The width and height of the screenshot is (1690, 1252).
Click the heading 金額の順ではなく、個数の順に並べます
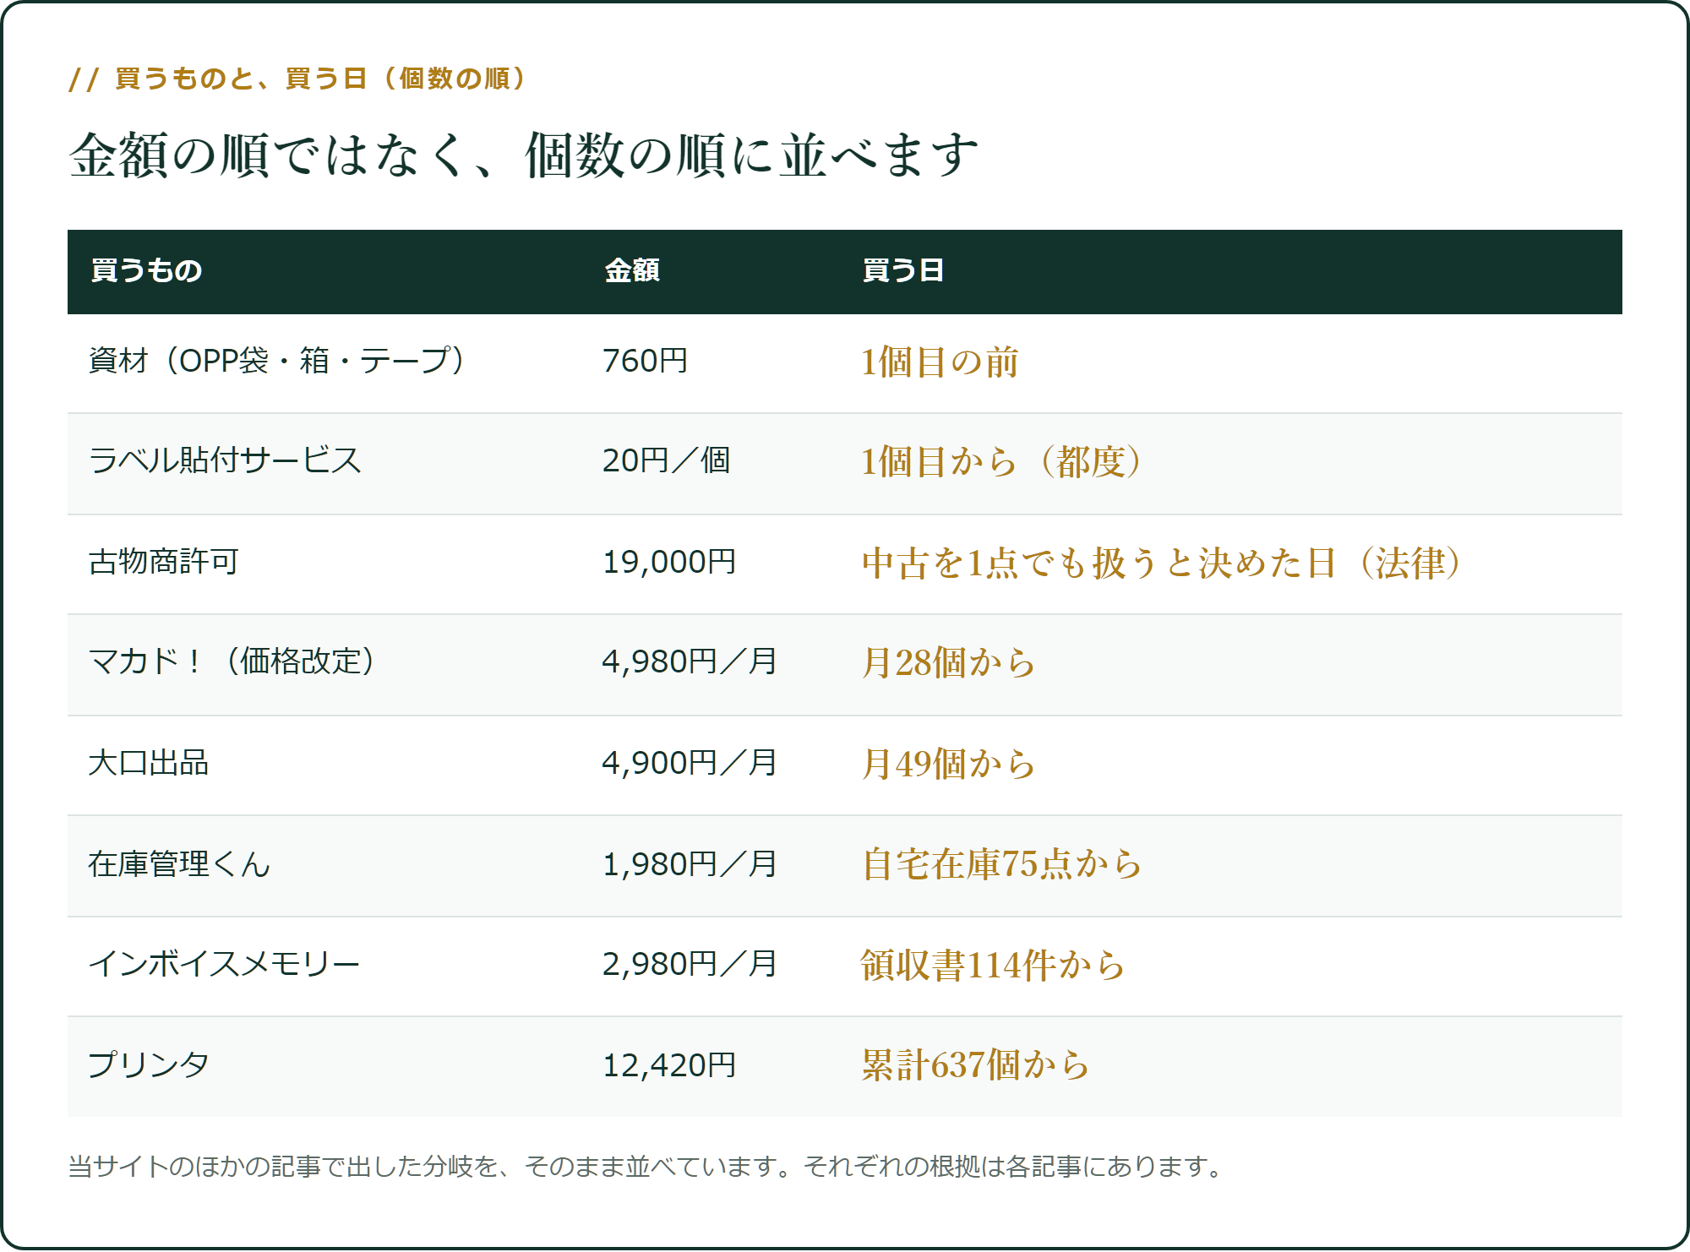(524, 155)
